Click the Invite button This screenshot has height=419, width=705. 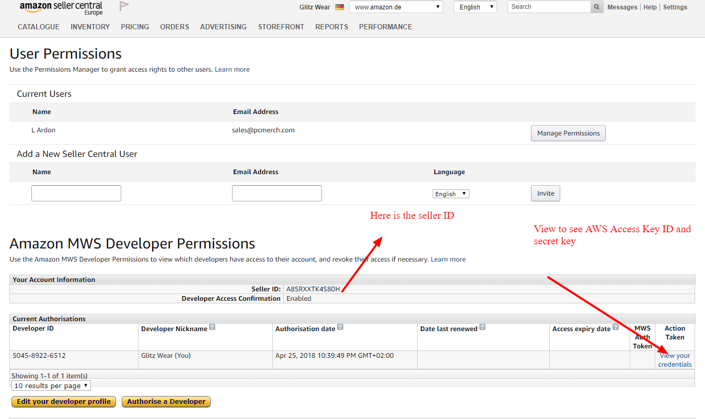[x=546, y=193]
